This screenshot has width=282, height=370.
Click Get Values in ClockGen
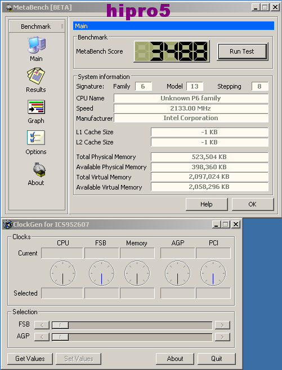coord(30,359)
